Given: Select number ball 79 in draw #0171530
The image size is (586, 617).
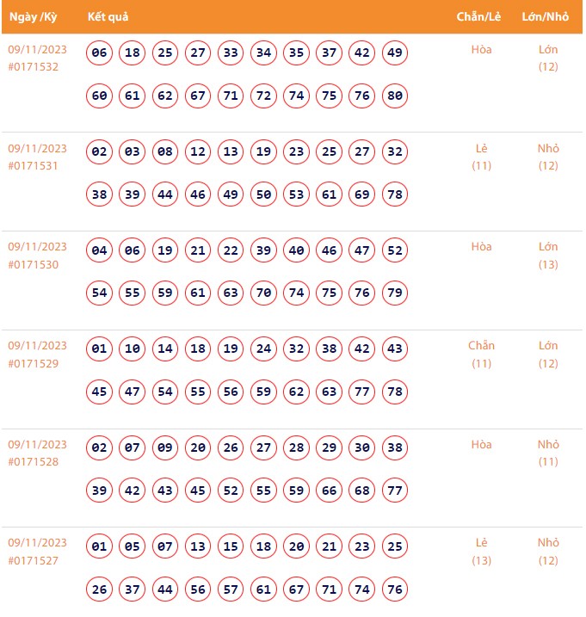Looking at the screenshot, I should click(x=395, y=293).
